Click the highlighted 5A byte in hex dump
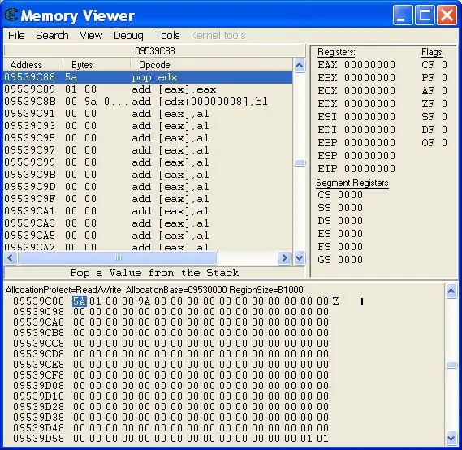Viewport: 462px width, 450px height. pos(80,301)
